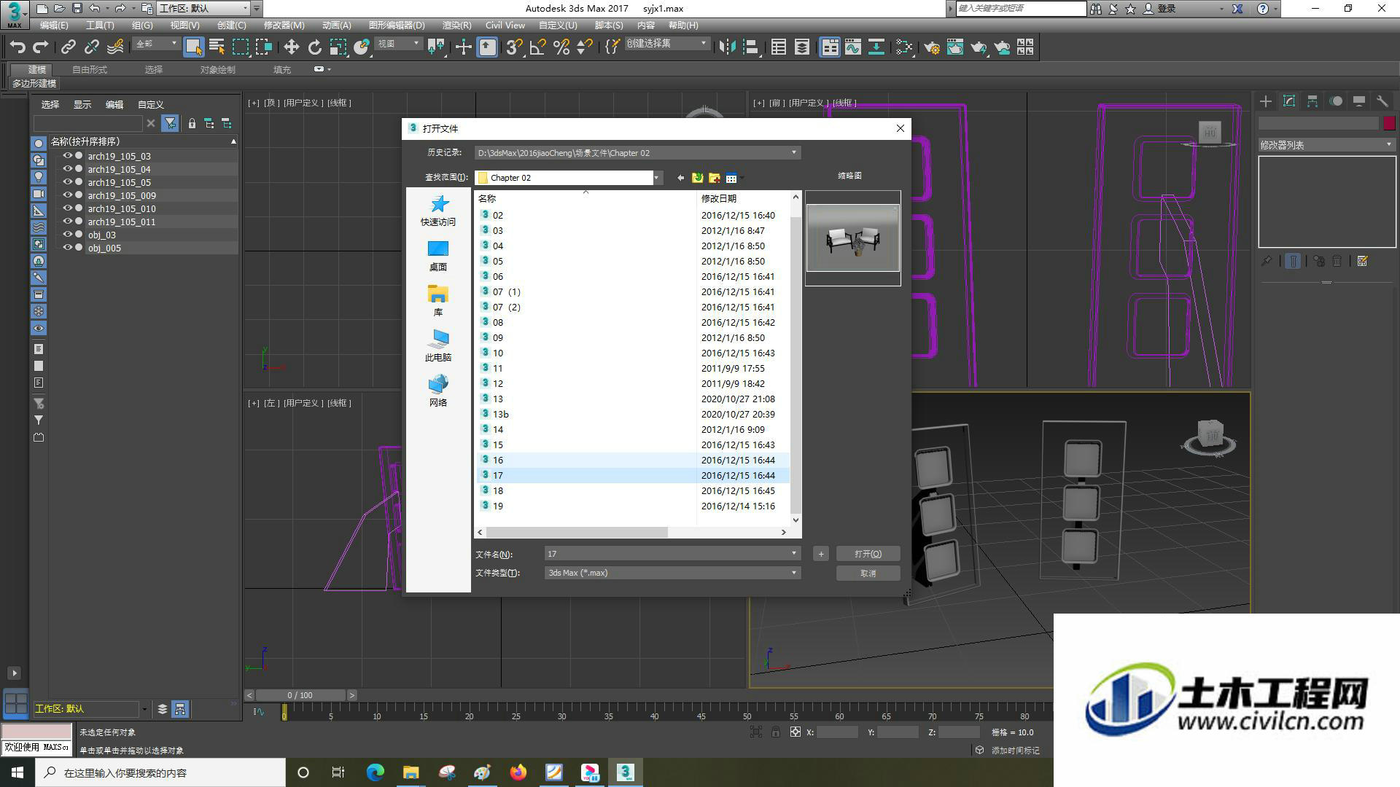Open the Modifier List dropdown
Image resolution: width=1400 pixels, height=787 pixels.
pyautogui.click(x=1326, y=145)
